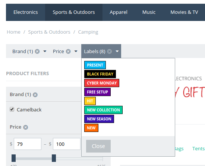Expand the Price dropdown arrow
Image resolution: width=205 pixels, height=166 pixels.
76,51
